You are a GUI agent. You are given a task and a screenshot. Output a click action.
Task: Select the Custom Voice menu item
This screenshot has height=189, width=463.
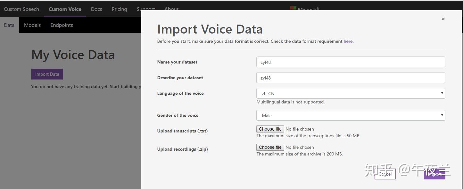pyautogui.click(x=65, y=9)
